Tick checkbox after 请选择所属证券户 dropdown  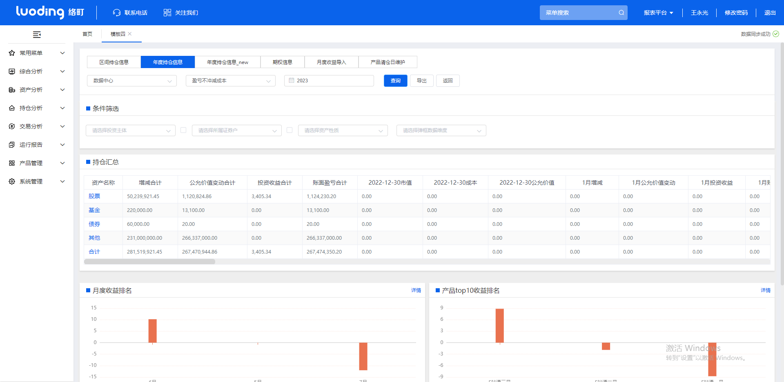pyautogui.click(x=290, y=130)
